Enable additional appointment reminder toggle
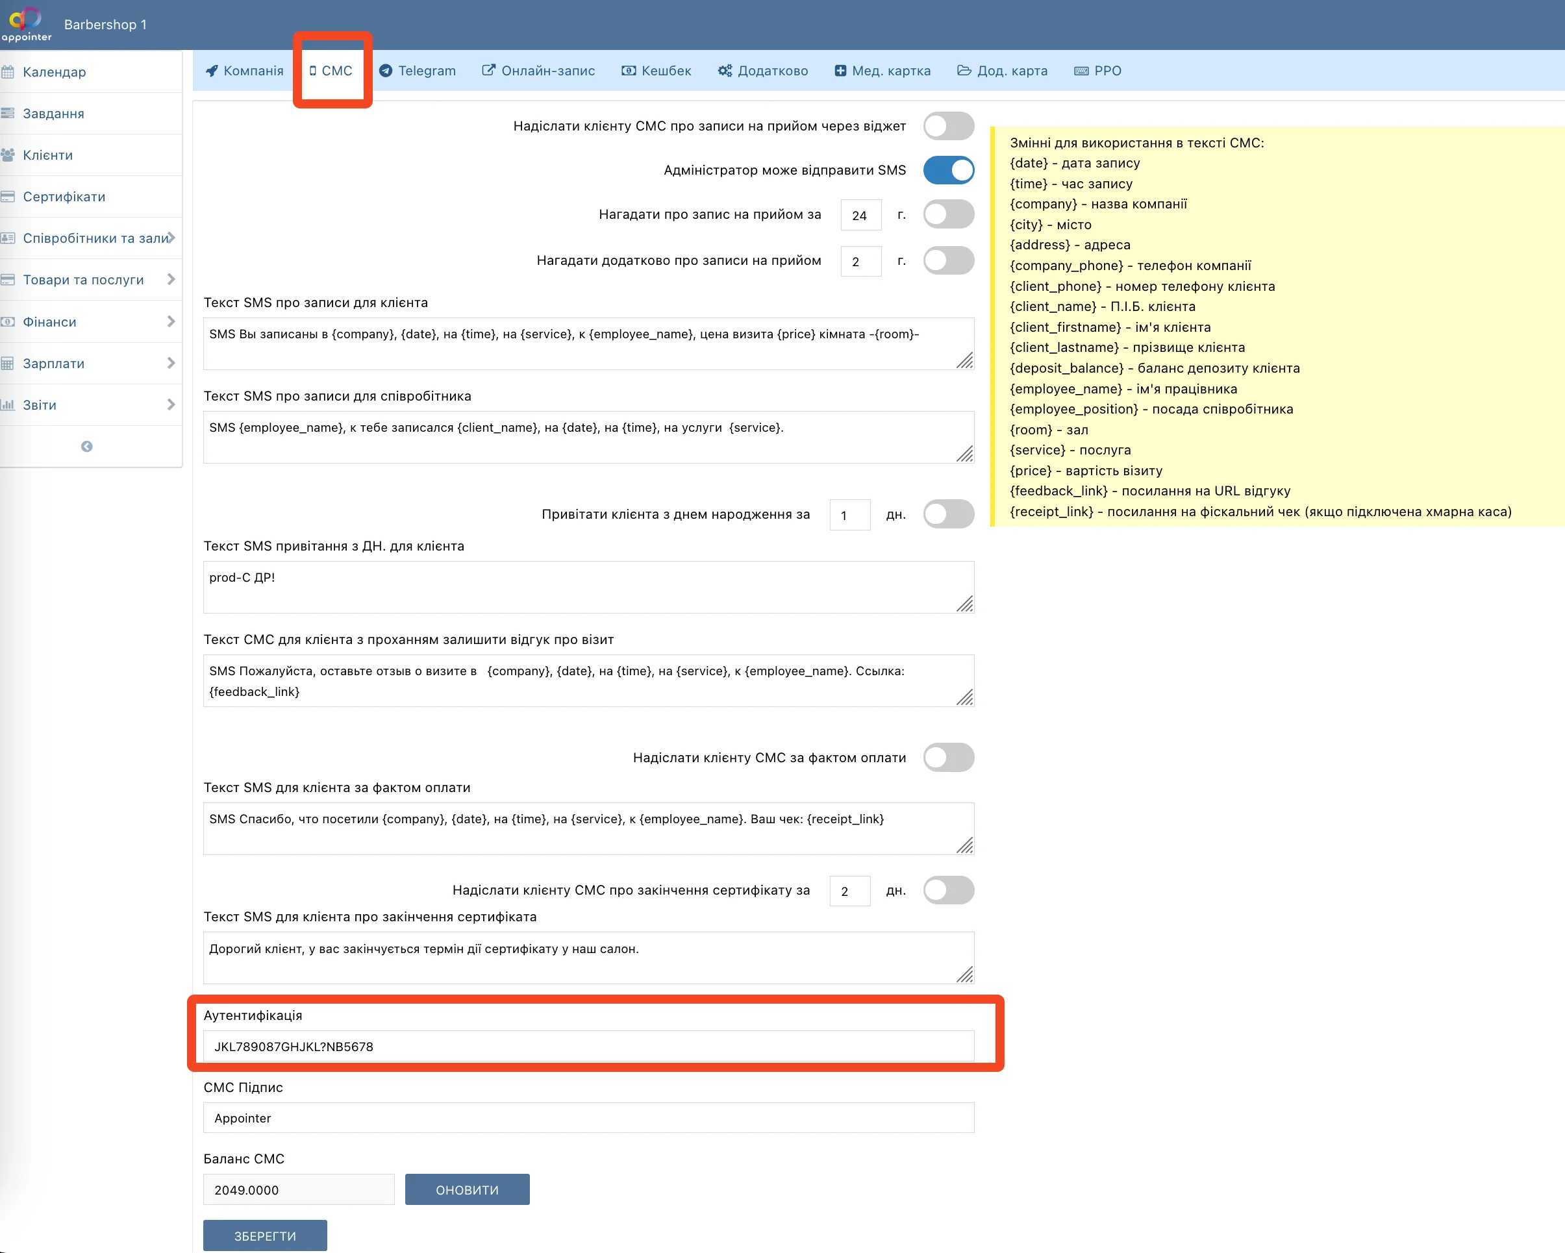Image resolution: width=1565 pixels, height=1253 pixels. (x=948, y=260)
